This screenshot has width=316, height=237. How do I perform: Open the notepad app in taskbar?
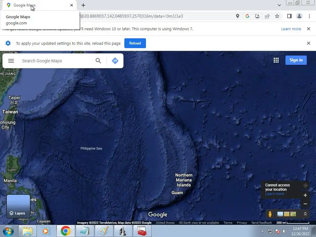click(x=85, y=231)
